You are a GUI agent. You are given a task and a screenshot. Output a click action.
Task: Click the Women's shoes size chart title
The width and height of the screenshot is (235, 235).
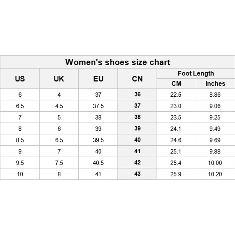117,62
